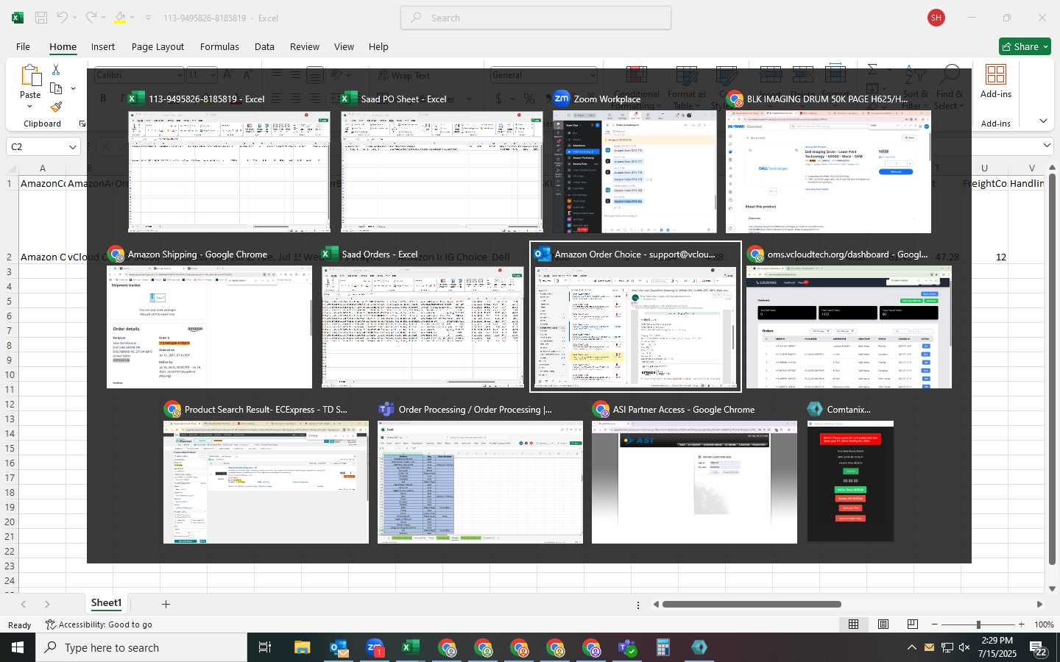
Task: Click the 100% zoom level
Action: pyautogui.click(x=1044, y=624)
